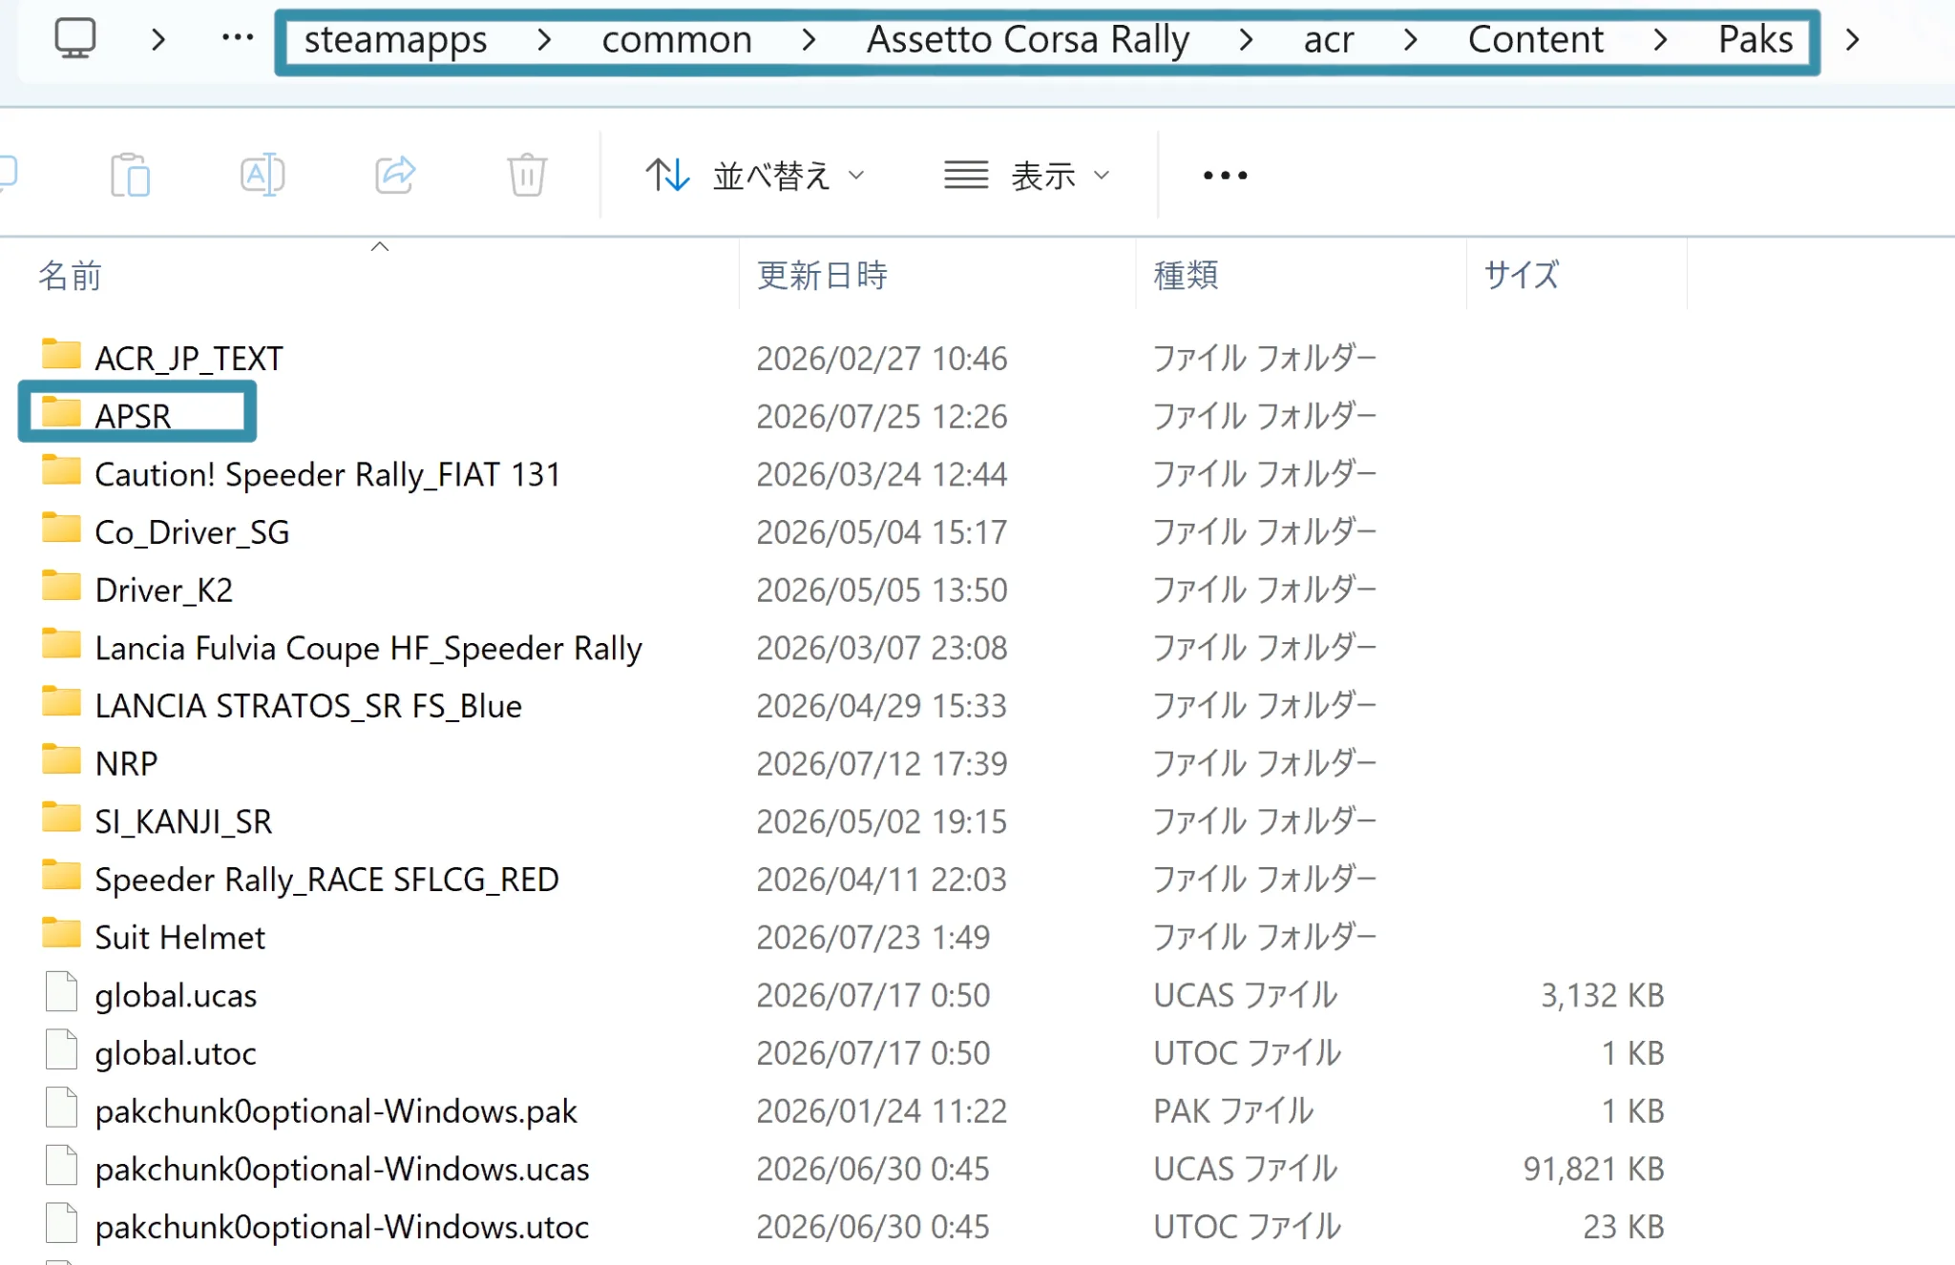Click the Share toolbar icon
The height and width of the screenshot is (1265, 1955).
tap(395, 175)
